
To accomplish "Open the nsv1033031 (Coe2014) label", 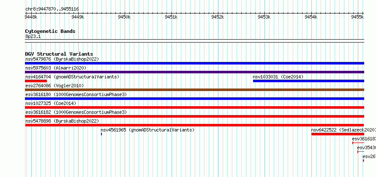I will (278, 77).
